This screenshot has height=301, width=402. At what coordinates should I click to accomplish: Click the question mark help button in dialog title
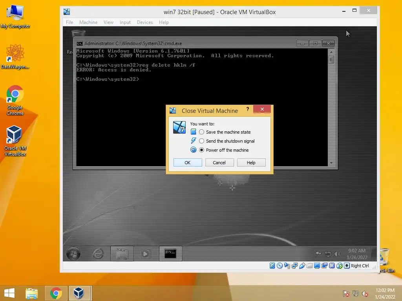click(248, 109)
